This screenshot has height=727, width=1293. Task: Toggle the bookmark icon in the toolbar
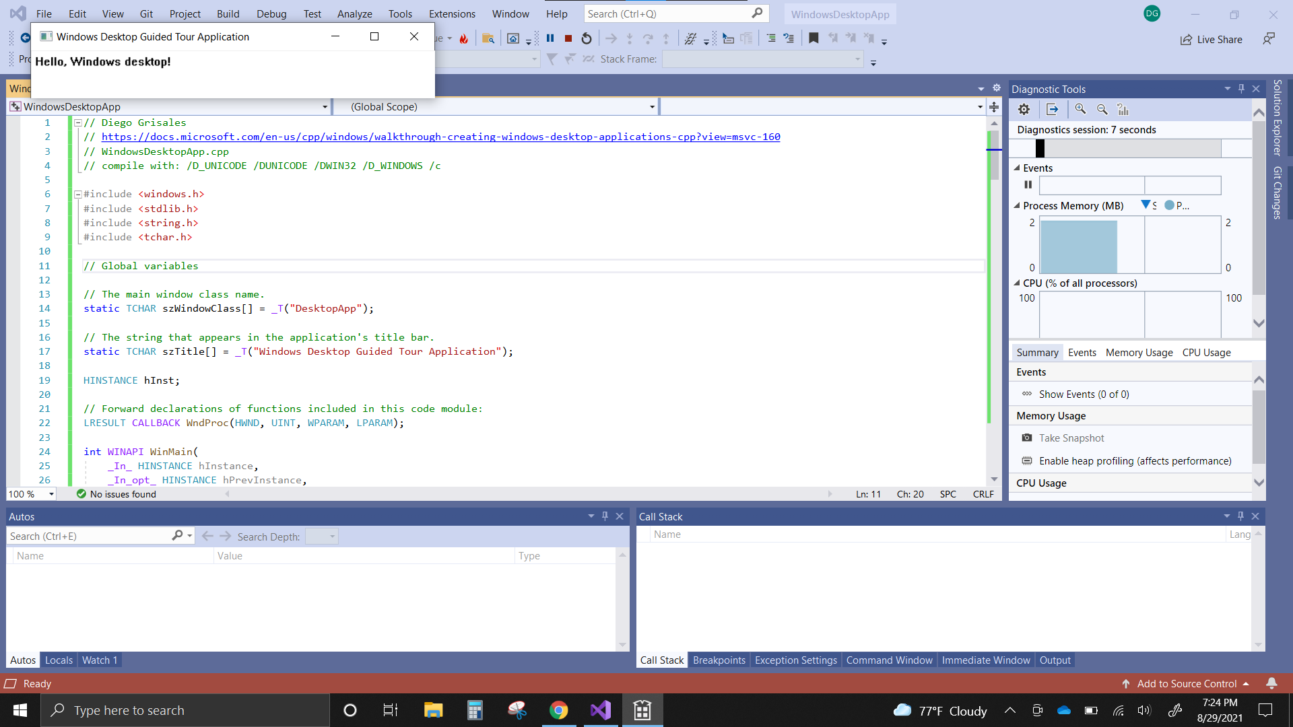tap(814, 38)
